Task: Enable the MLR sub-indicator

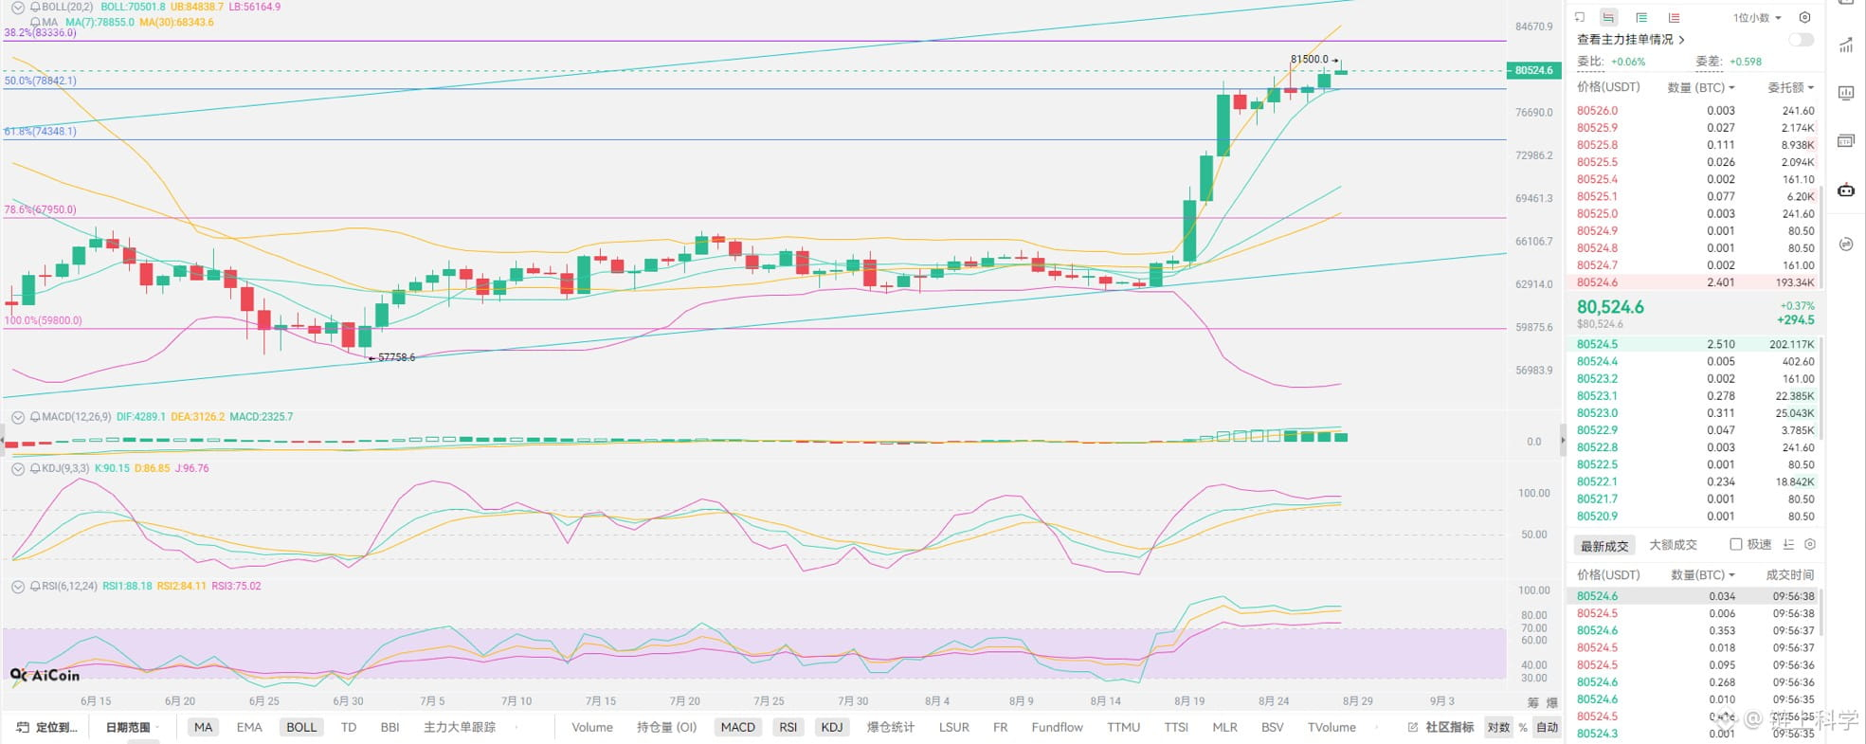Action: (x=1225, y=728)
